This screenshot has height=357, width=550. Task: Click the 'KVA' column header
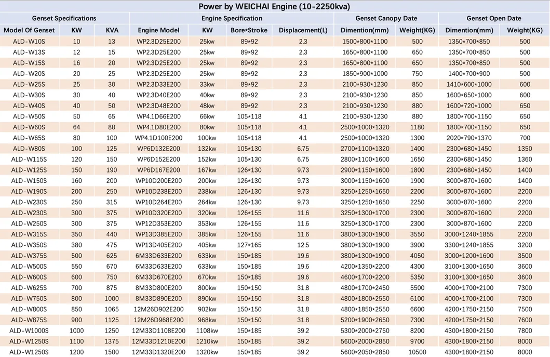click(112, 30)
